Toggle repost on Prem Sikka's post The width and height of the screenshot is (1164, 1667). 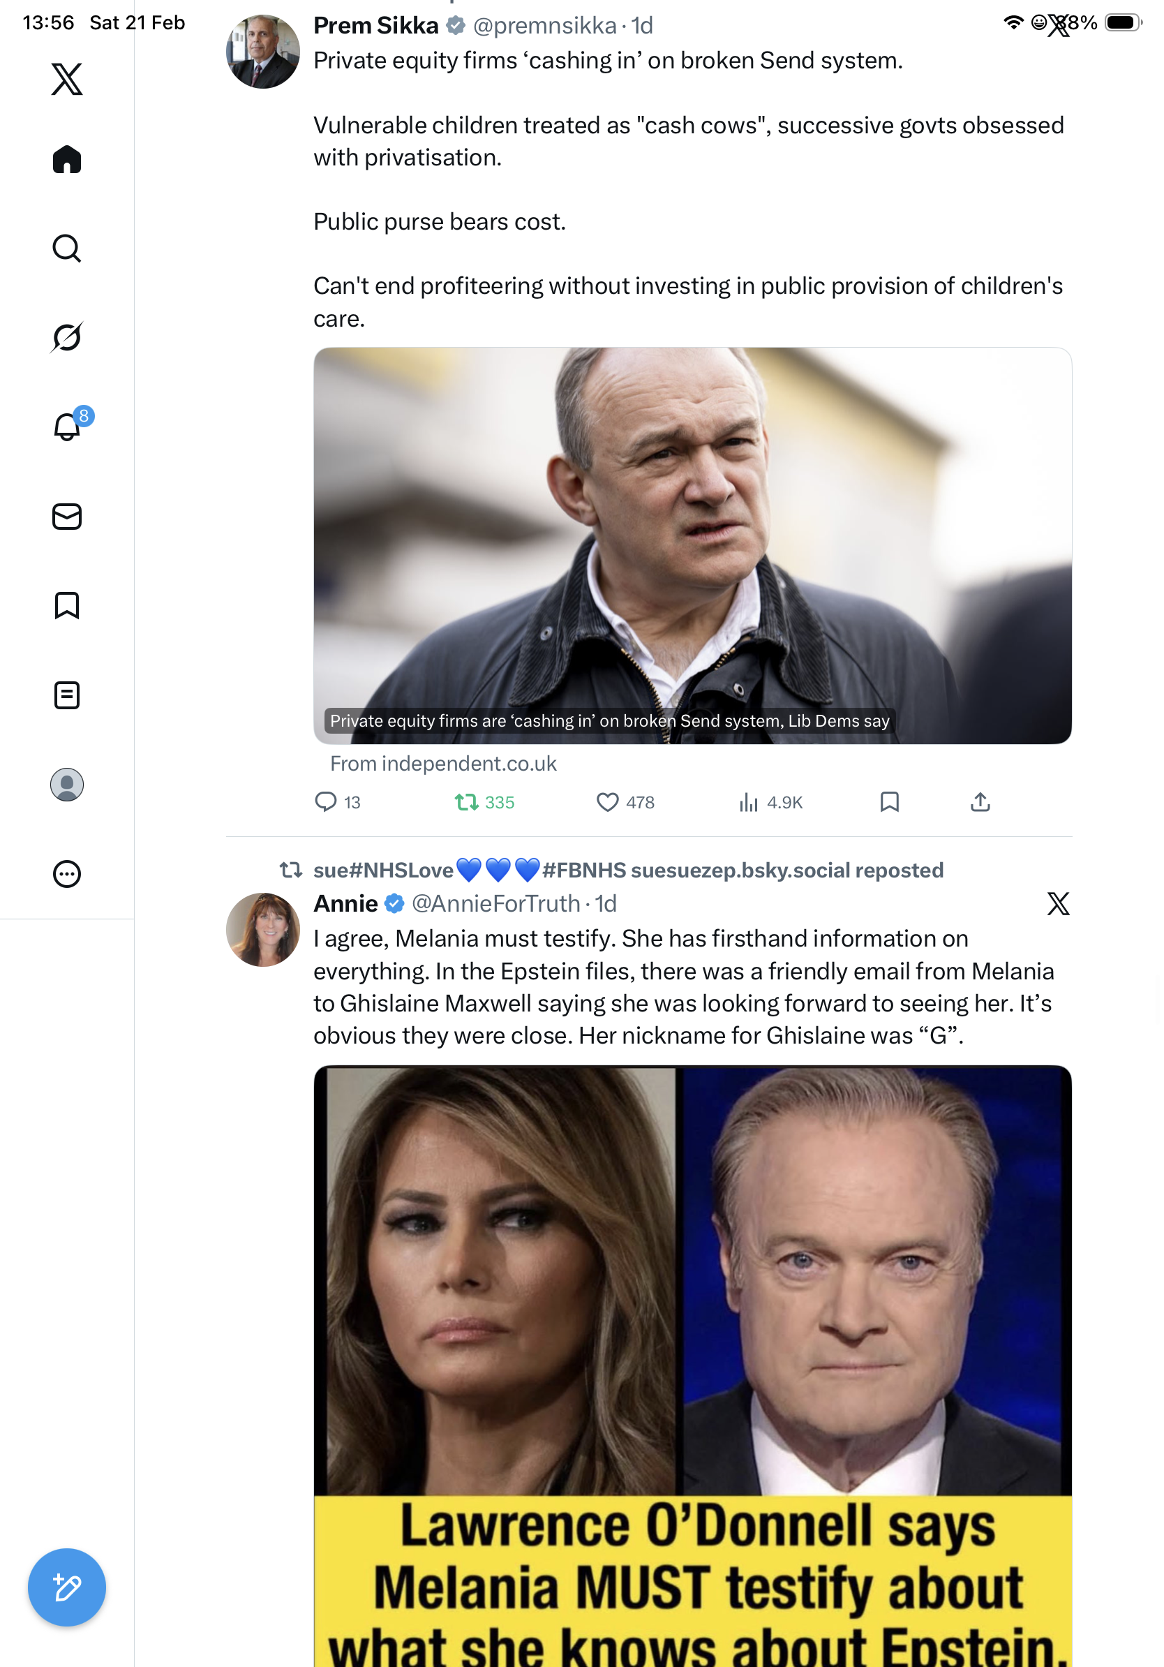pos(466,802)
